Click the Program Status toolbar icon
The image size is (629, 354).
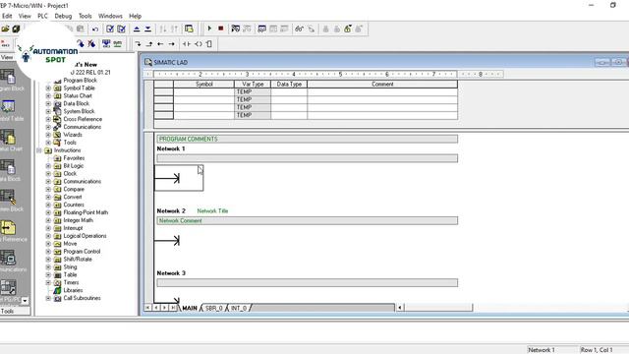236,29
